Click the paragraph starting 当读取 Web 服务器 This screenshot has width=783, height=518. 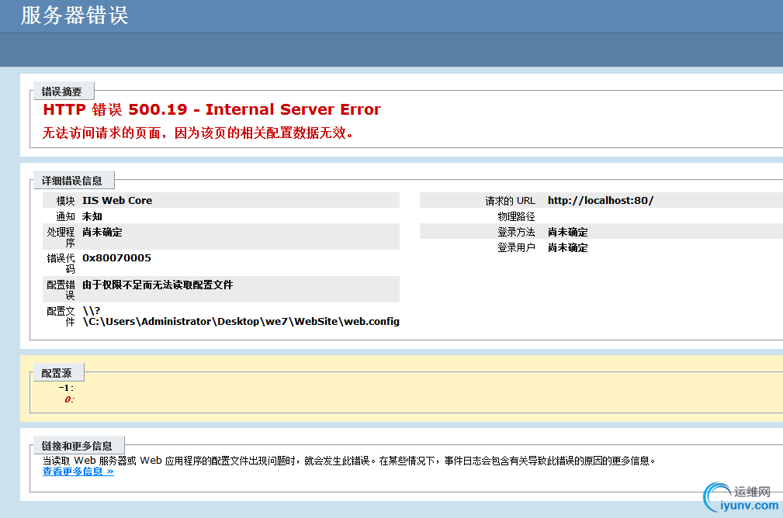[348, 461]
